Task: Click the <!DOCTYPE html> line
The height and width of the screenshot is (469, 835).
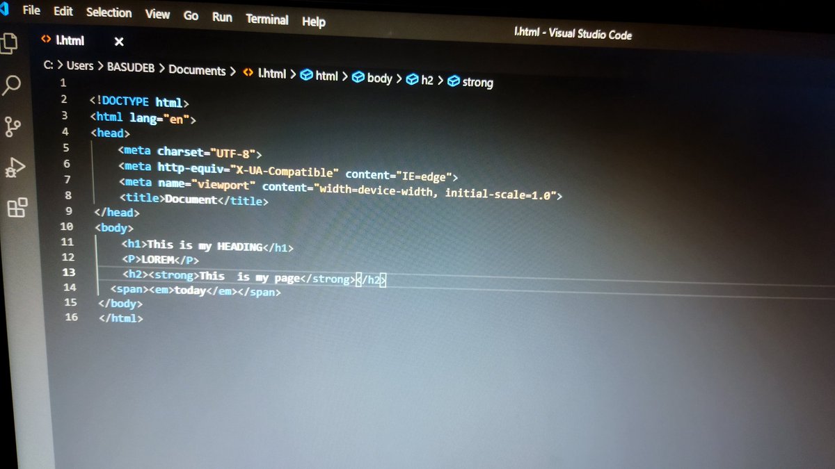Action: [x=138, y=102]
